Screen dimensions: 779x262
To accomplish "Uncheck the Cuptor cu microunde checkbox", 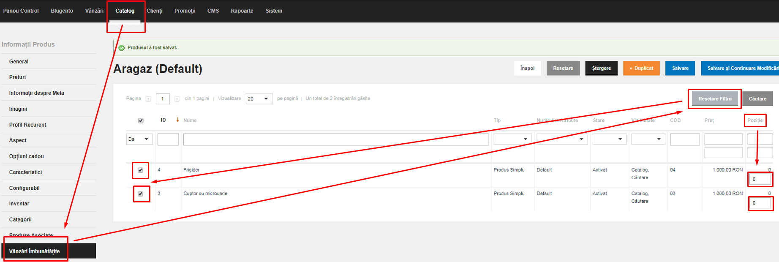I will [x=140, y=194].
